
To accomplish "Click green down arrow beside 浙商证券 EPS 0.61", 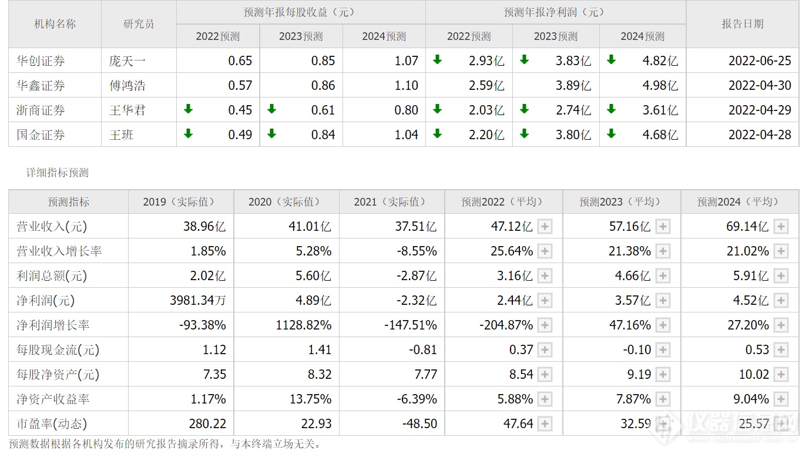I will (271, 109).
